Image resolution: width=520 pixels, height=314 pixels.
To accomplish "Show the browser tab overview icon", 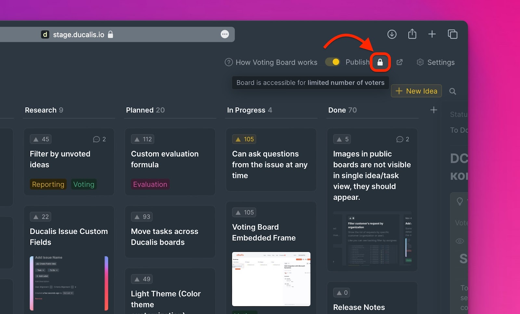I will (x=452, y=34).
